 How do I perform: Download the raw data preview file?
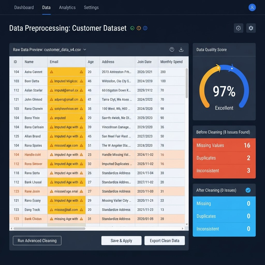[x=181, y=49]
